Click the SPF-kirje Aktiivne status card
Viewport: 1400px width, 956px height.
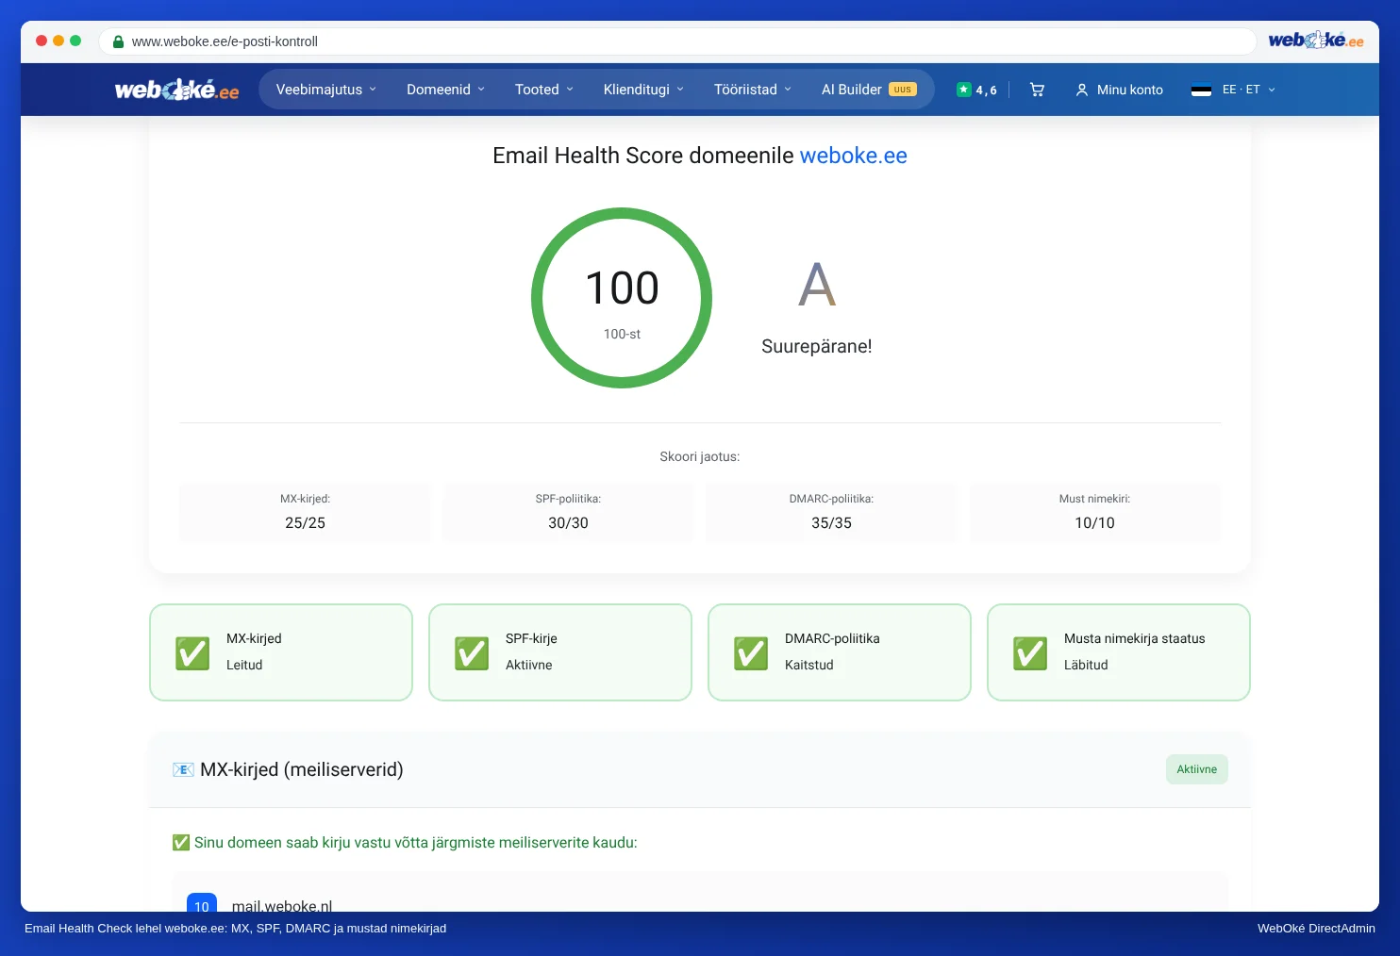(560, 652)
